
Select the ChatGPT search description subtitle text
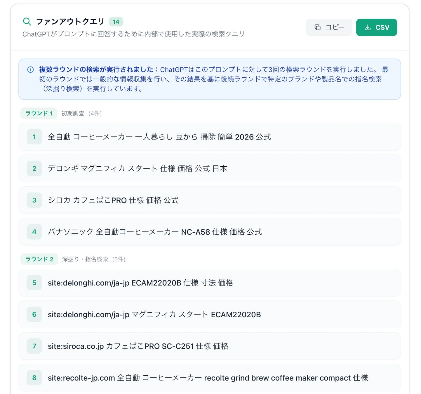(x=133, y=34)
